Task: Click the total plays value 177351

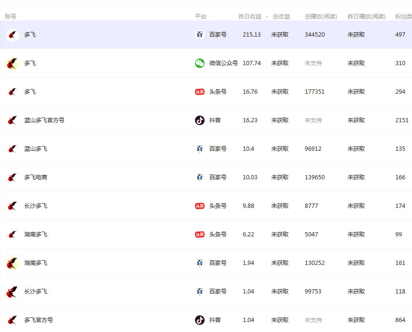Action: (315, 92)
